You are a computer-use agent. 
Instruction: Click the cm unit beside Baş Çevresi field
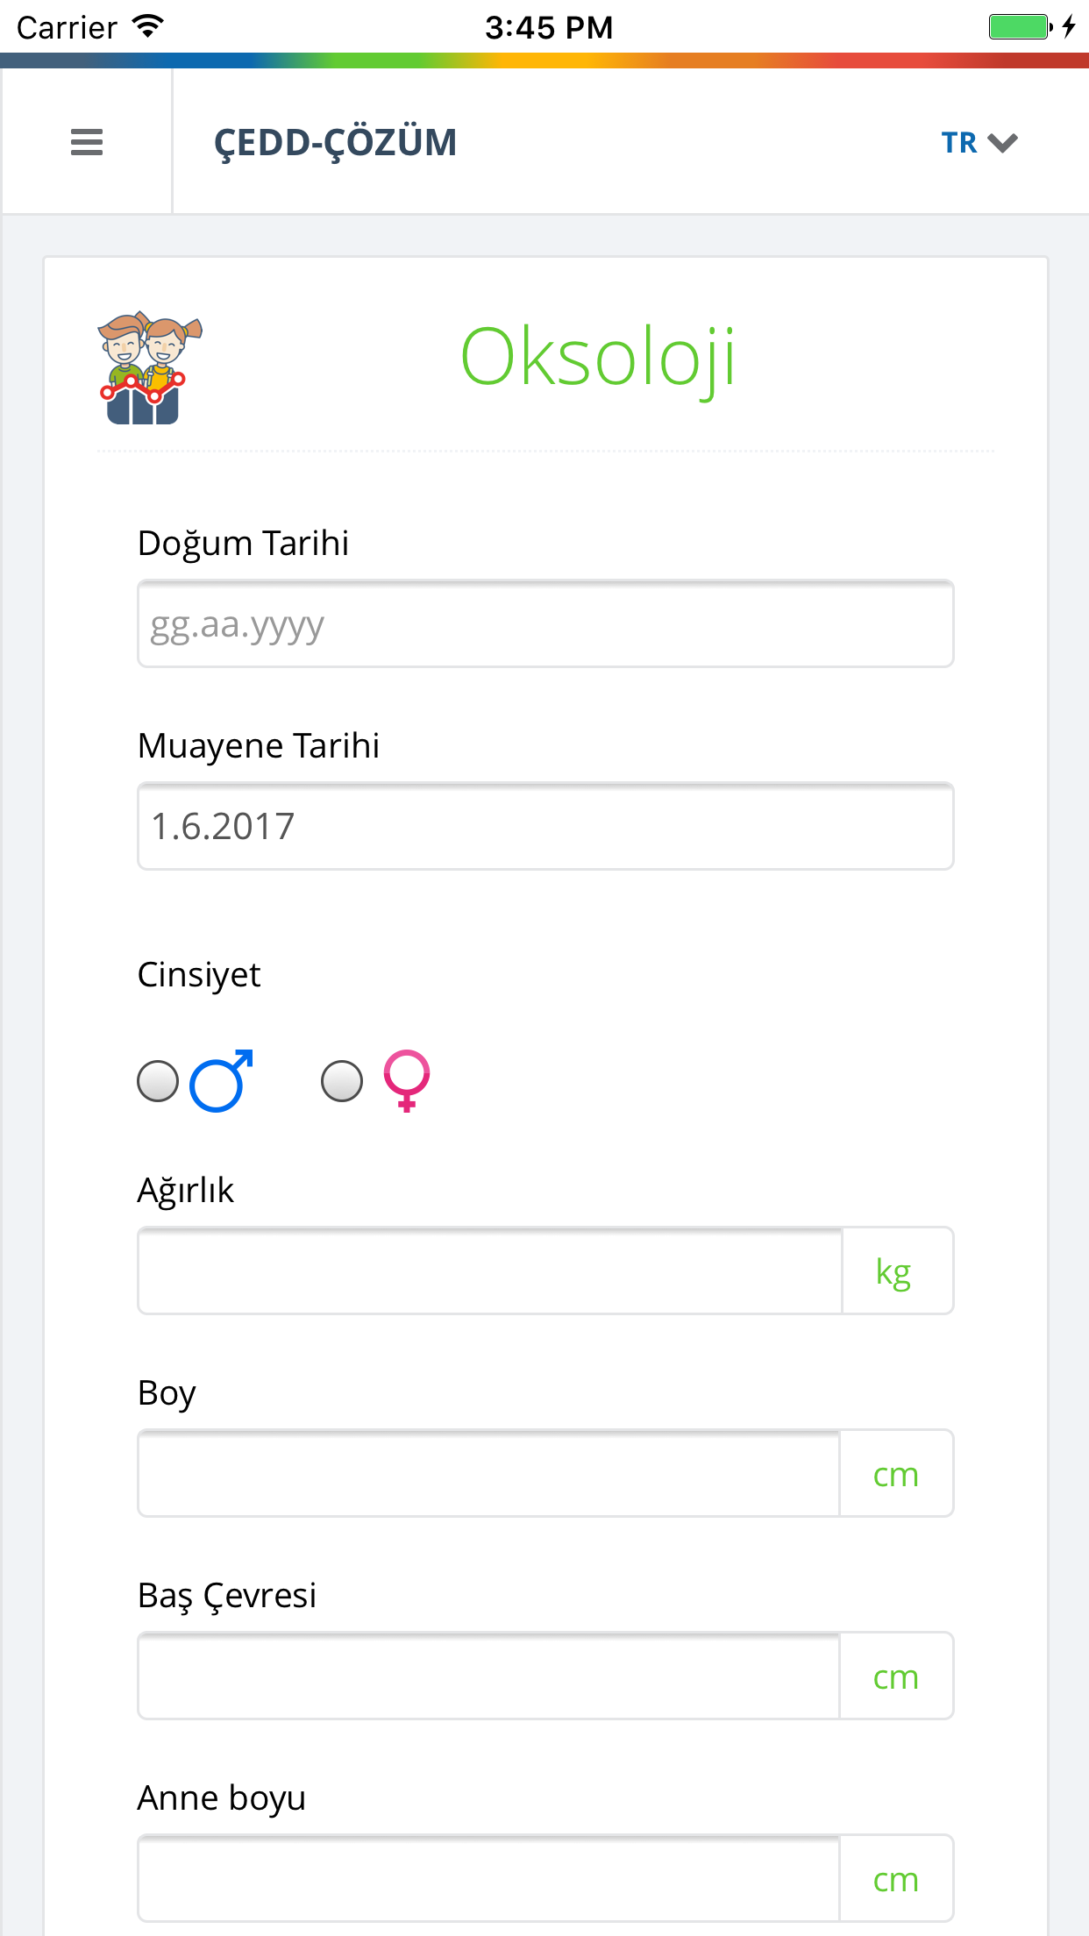(x=896, y=1676)
